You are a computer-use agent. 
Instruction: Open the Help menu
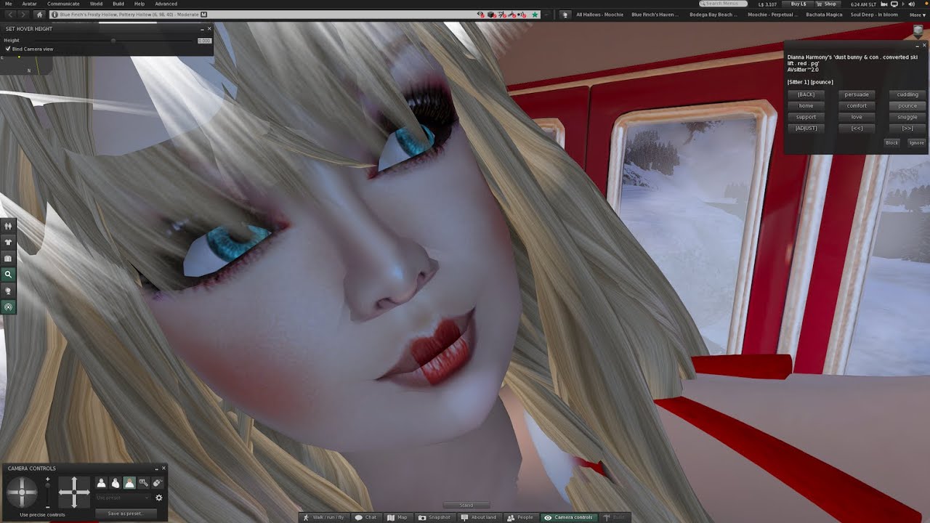[x=139, y=4]
